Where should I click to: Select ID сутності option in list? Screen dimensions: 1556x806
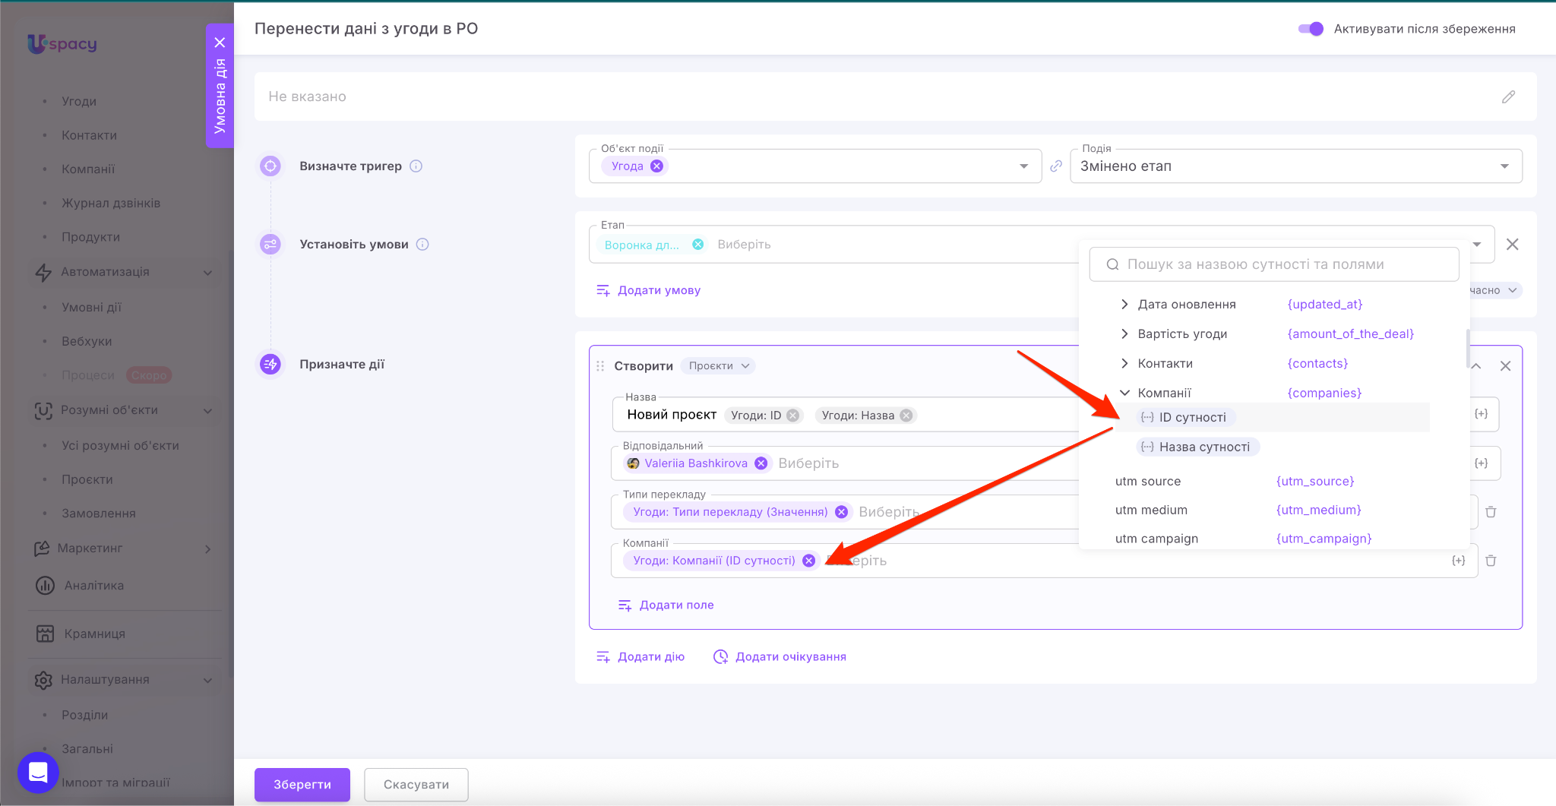(1191, 417)
